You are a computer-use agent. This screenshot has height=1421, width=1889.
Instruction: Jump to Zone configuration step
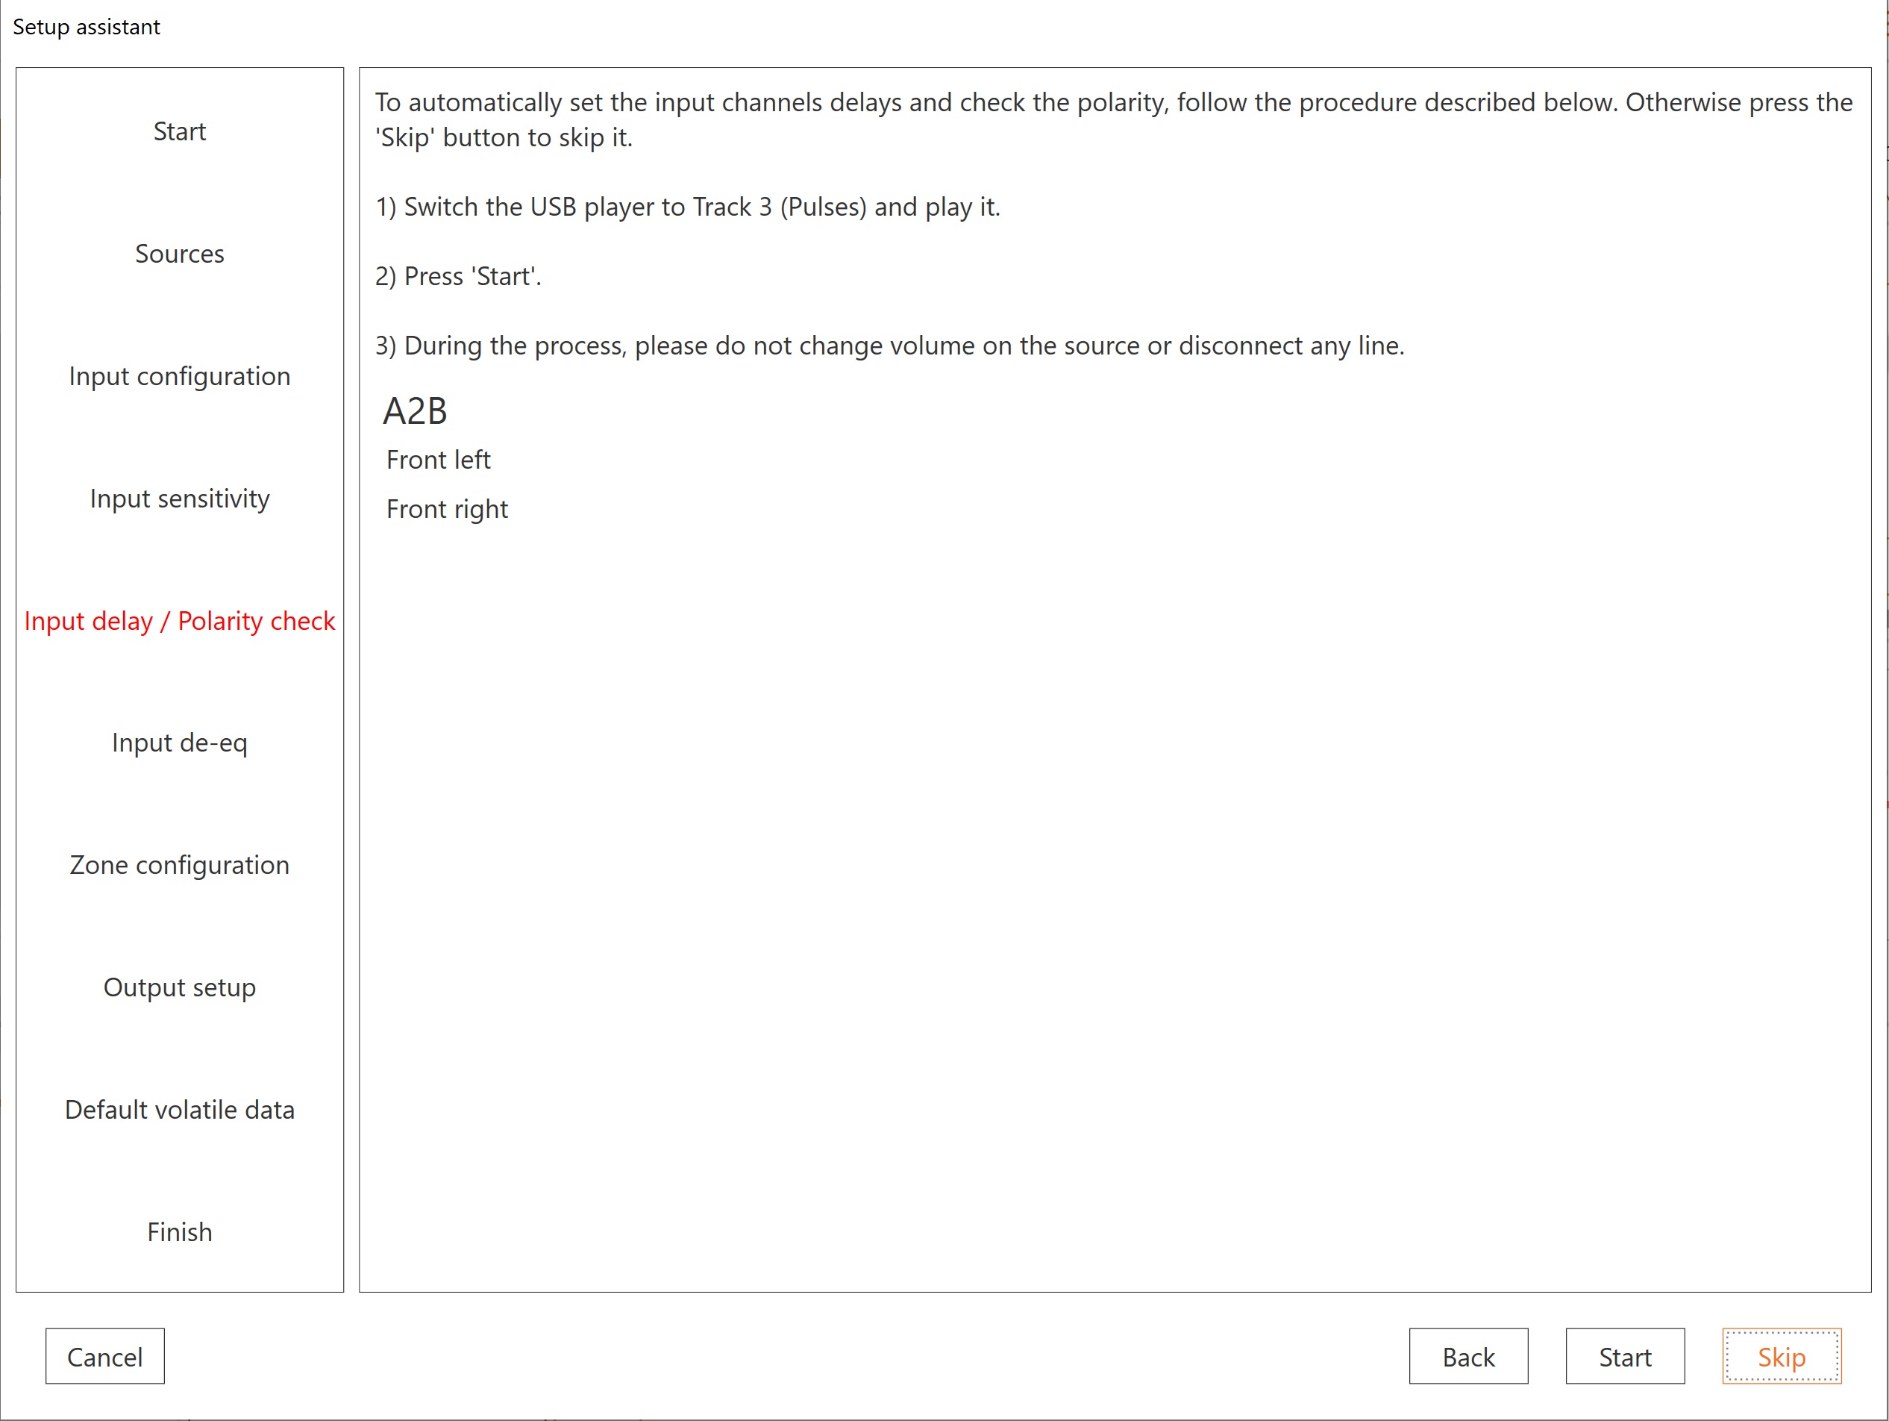179,865
